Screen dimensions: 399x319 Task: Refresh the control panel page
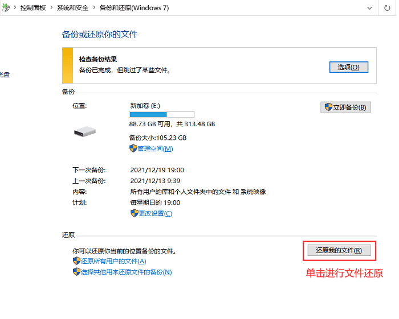pyautogui.click(x=387, y=8)
